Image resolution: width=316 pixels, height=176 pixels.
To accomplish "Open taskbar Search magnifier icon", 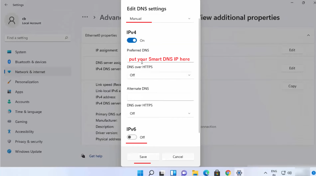I will (151, 173).
